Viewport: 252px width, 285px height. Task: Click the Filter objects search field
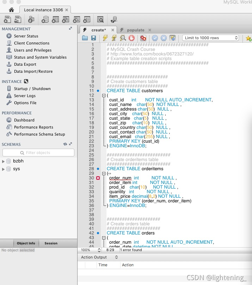(x=38, y=153)
